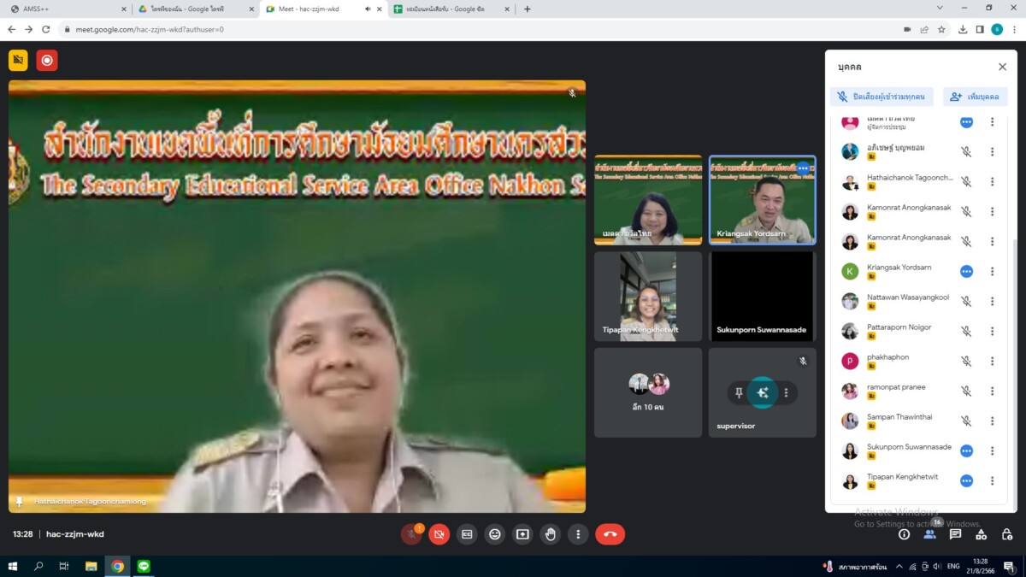Click Sukunporn Suwannasade's blue audio indicator in the list
This screenshot has height=577, width=1026.
click(966, 451)
